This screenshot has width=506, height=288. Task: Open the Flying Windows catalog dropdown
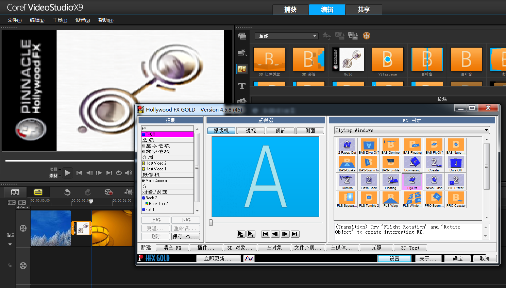pyautogui.click(x=412, y=130)
